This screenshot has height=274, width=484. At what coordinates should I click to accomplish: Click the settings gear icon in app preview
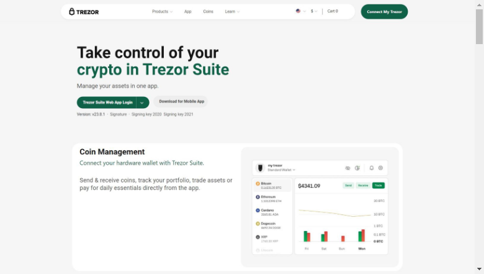pos(380,168)
